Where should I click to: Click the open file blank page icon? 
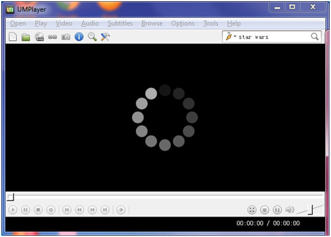click(x=13, y=37)
